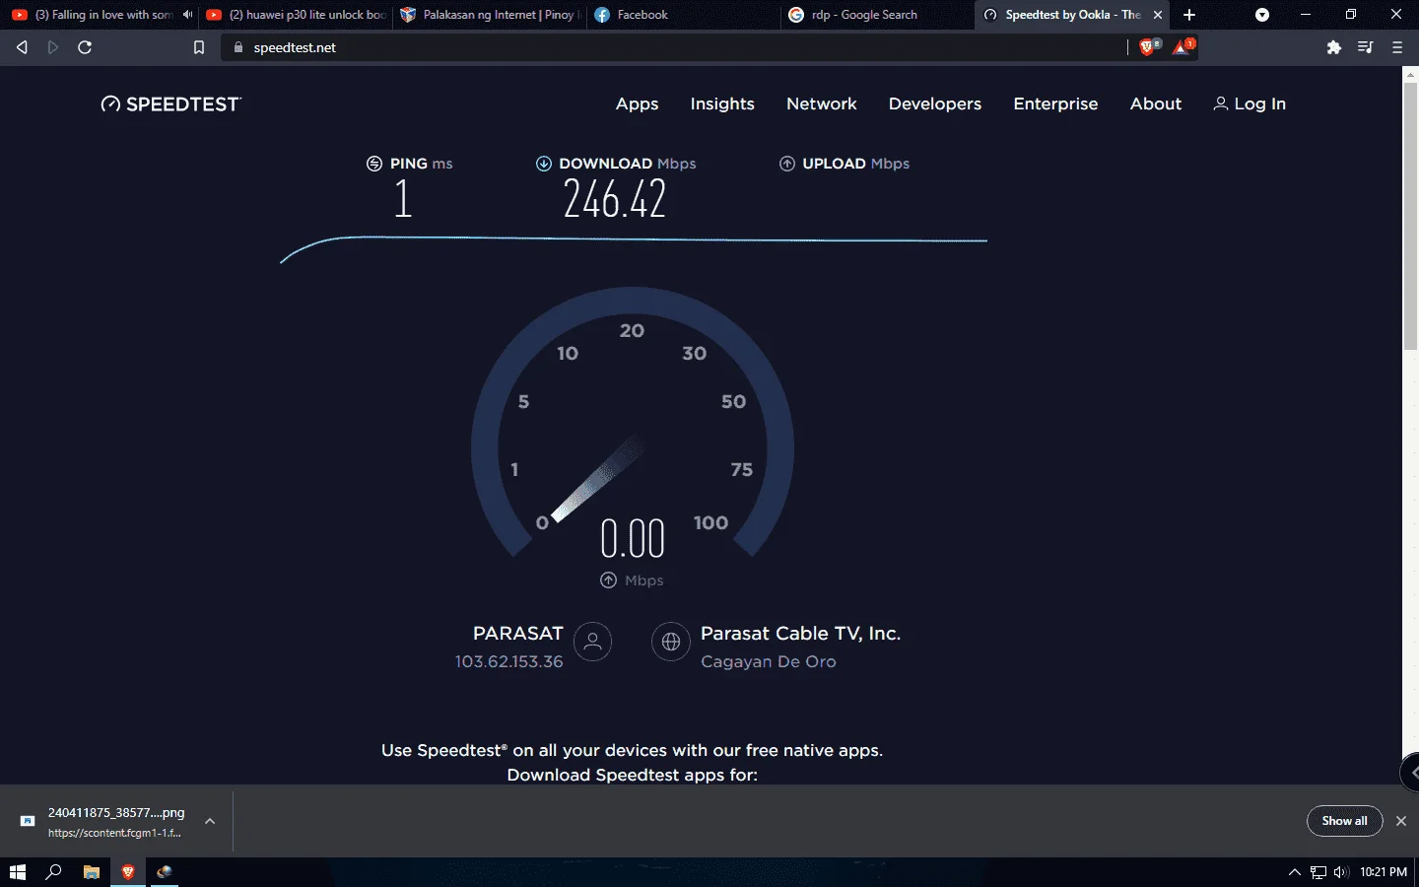Show hidden system tray icons
1419x887 pixels.
pos(1295,872)
